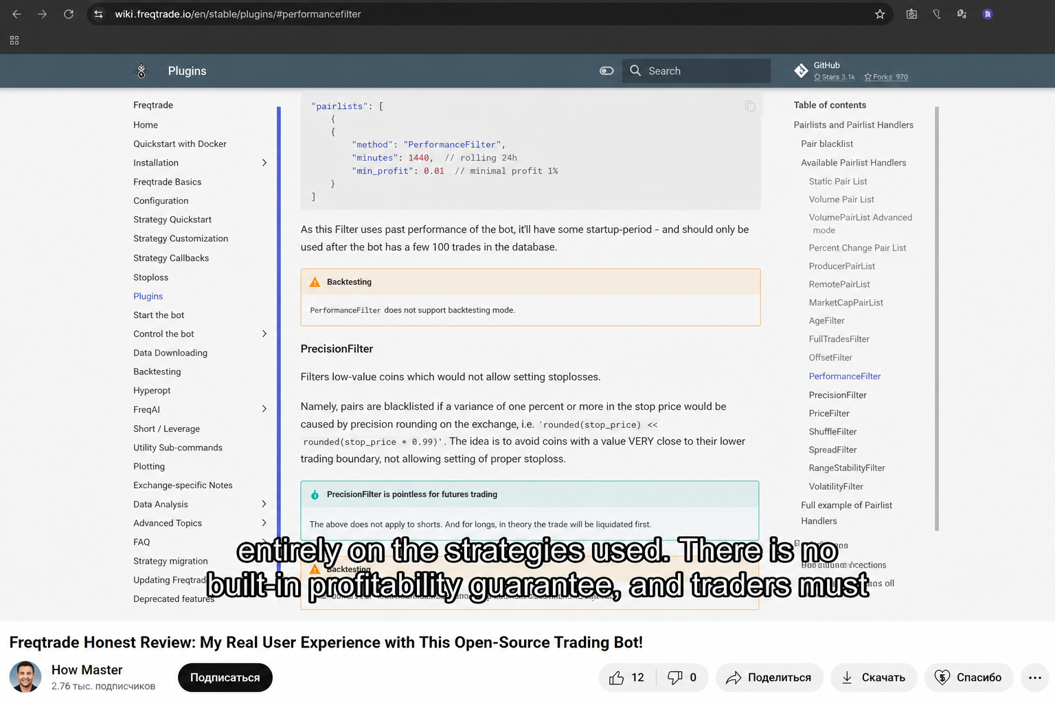1055x703 pixels.
Task: Click the screenshot icon in the browser toolbar
Action: pos(911,14)
